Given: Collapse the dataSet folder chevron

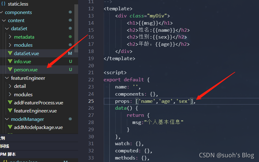Looking at the screenshot, I should [x=7, y=29].
